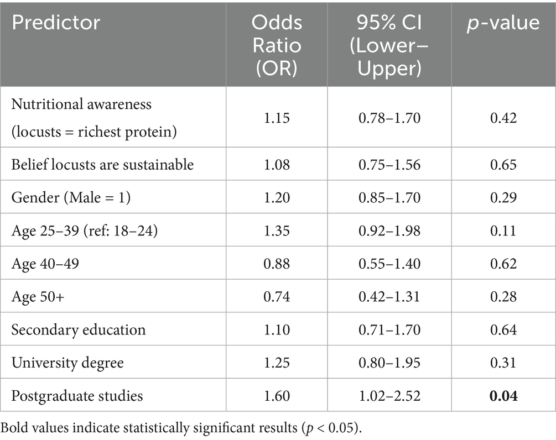
Task: Click the confidence interval 1.02–2.52
Action: pyautogui.click(x=389, y=396)
